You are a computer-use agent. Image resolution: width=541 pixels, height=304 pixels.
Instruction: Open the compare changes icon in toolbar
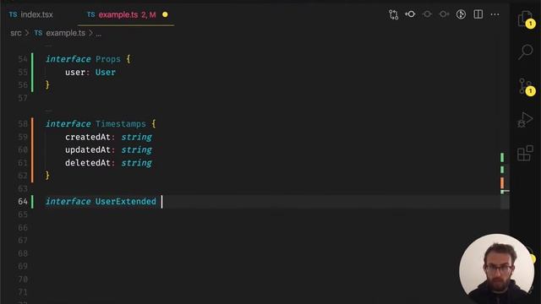393,14
